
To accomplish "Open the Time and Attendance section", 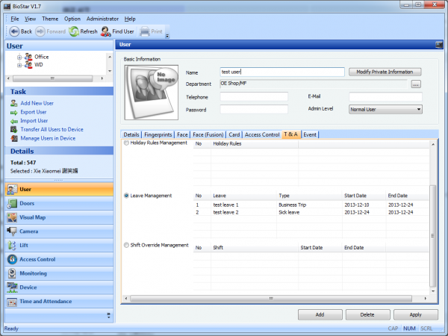I will 45,302.
